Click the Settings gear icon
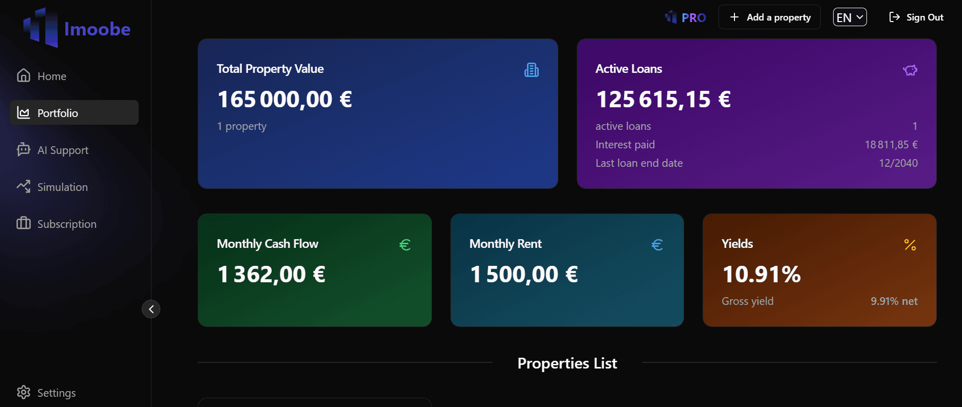 [x=24, y=392]
